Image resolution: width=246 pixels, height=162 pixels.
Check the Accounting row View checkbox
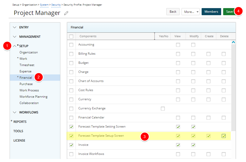coord(178,45)
